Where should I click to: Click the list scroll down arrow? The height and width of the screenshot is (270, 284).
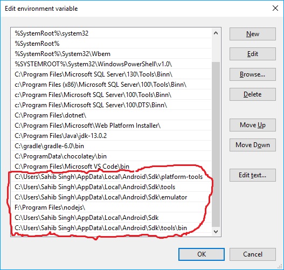point(216,231)
